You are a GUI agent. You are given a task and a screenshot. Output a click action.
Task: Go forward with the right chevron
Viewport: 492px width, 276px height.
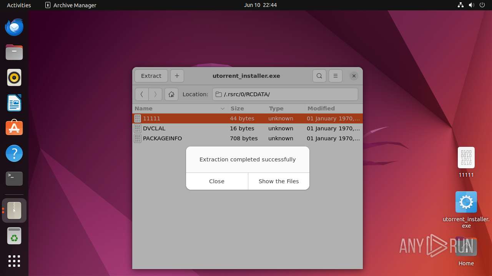click(155, 94)
